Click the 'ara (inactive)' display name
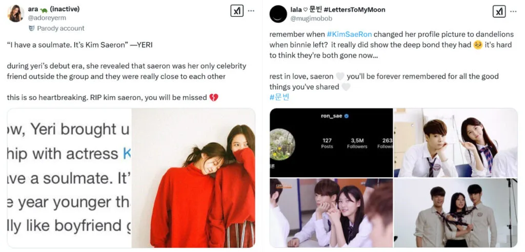The height and width of the screenshot is (252, 525). pyautogui.click(x=56, y=9)
